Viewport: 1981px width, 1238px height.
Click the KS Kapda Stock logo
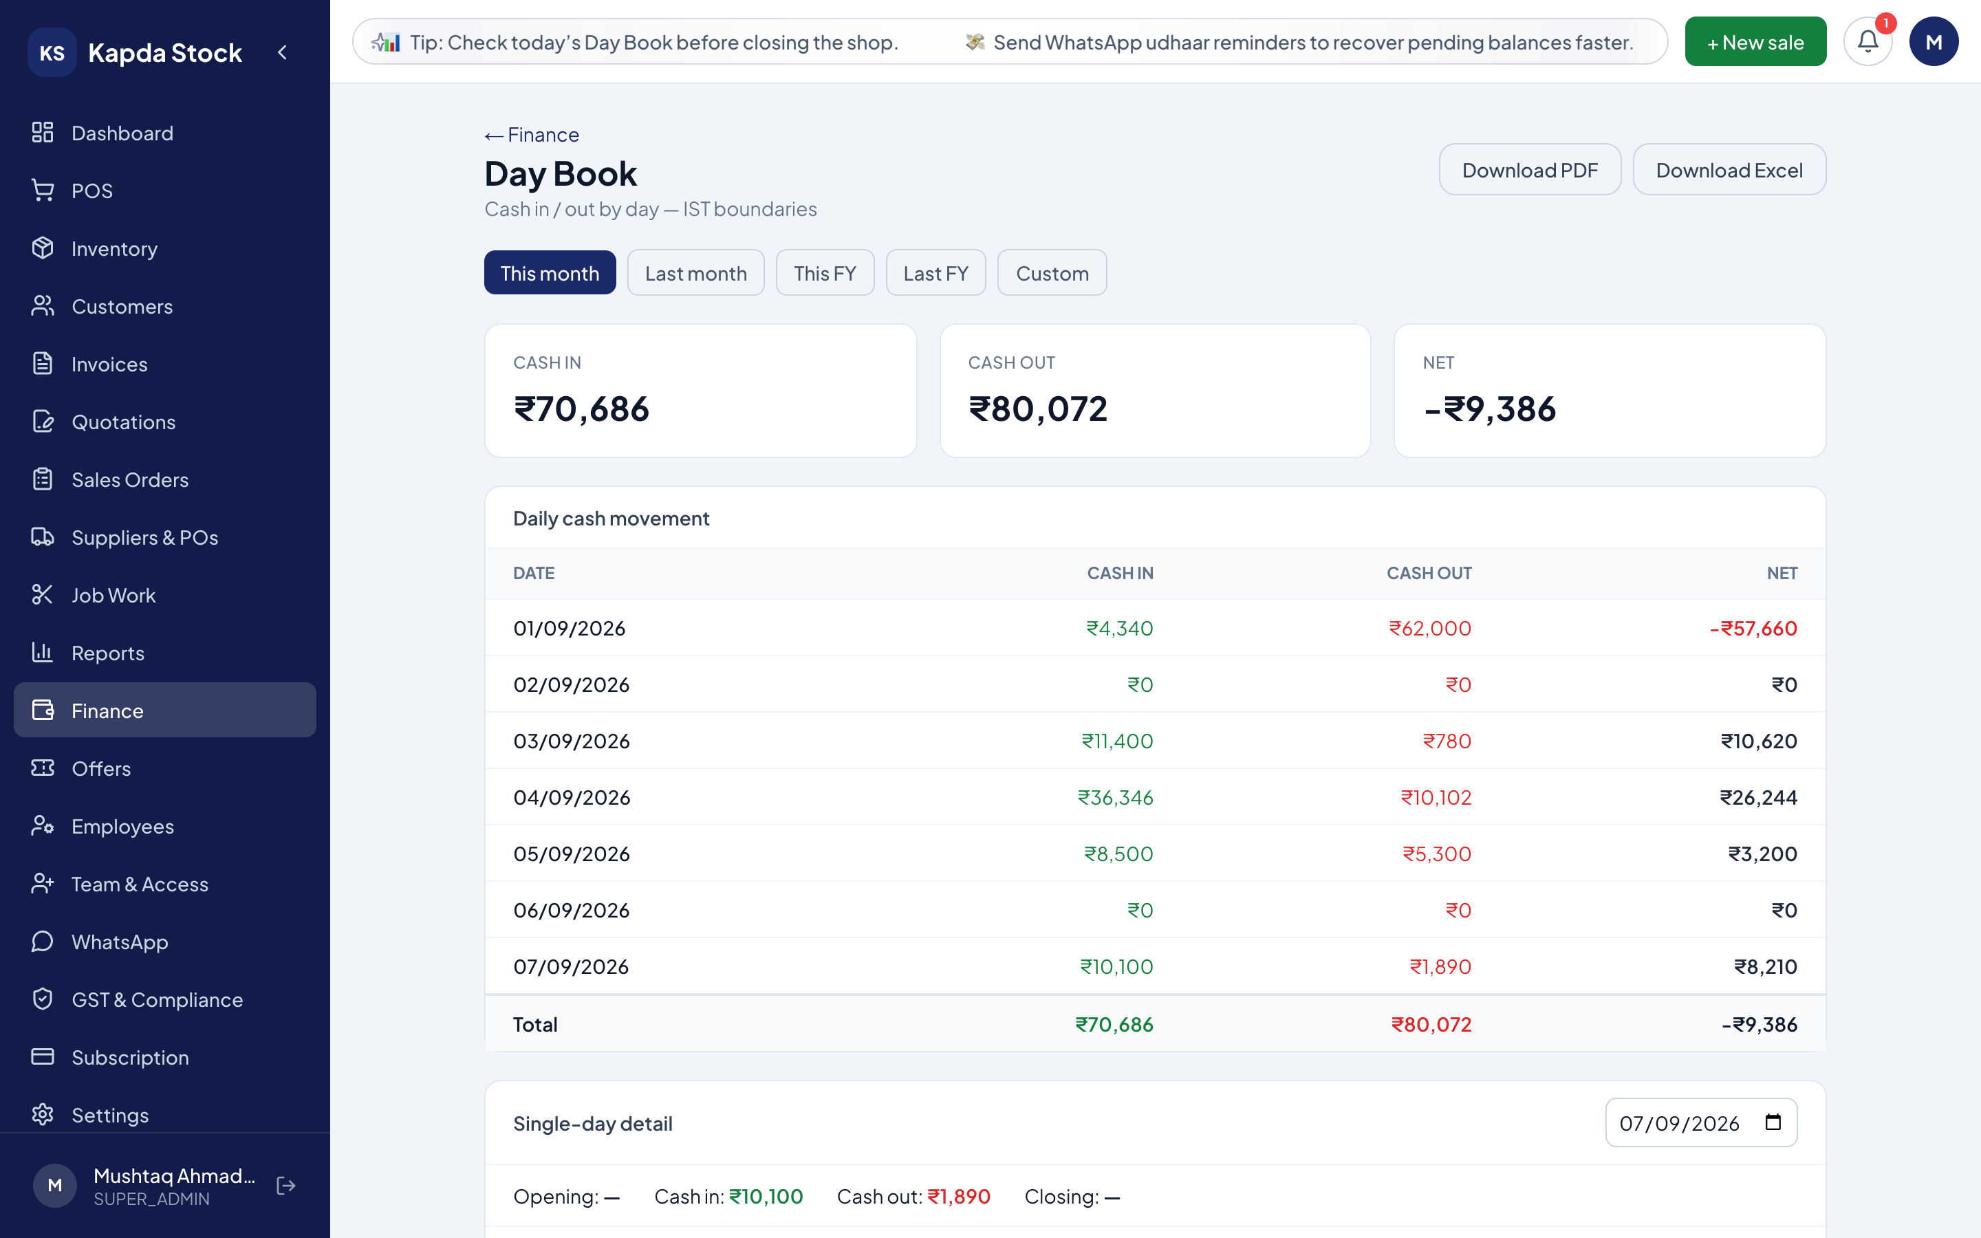click(52, 52)
